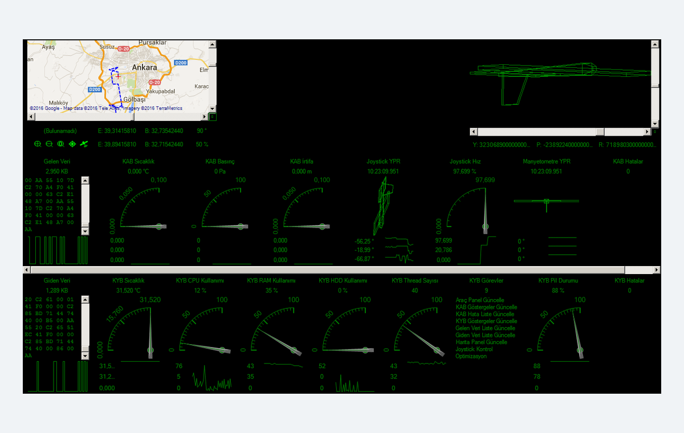Click the Gelen Veri hex list scroll-down arrow
Viewport: 684px width, 433px height.
(x=85, y=231)
